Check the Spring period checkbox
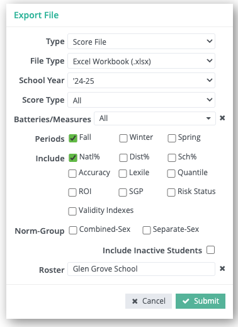238x327 pixels. click(172, 139)
